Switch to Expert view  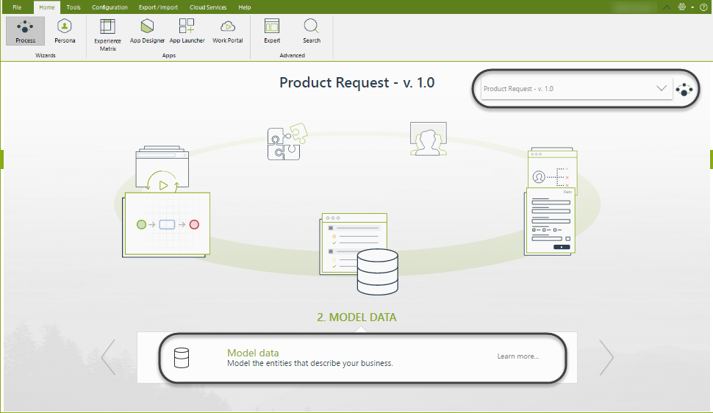coord(272,31)
